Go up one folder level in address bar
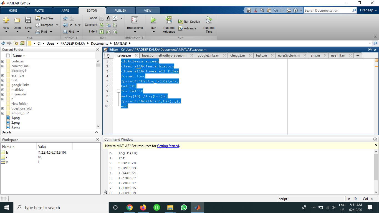 coord(16,43)
